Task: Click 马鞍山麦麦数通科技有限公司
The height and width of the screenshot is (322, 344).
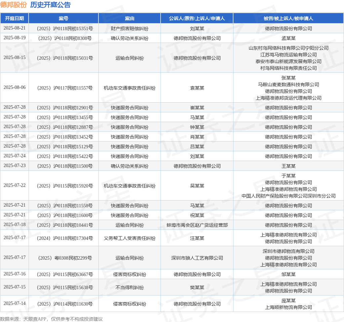Action: click(x=289, y=85)
